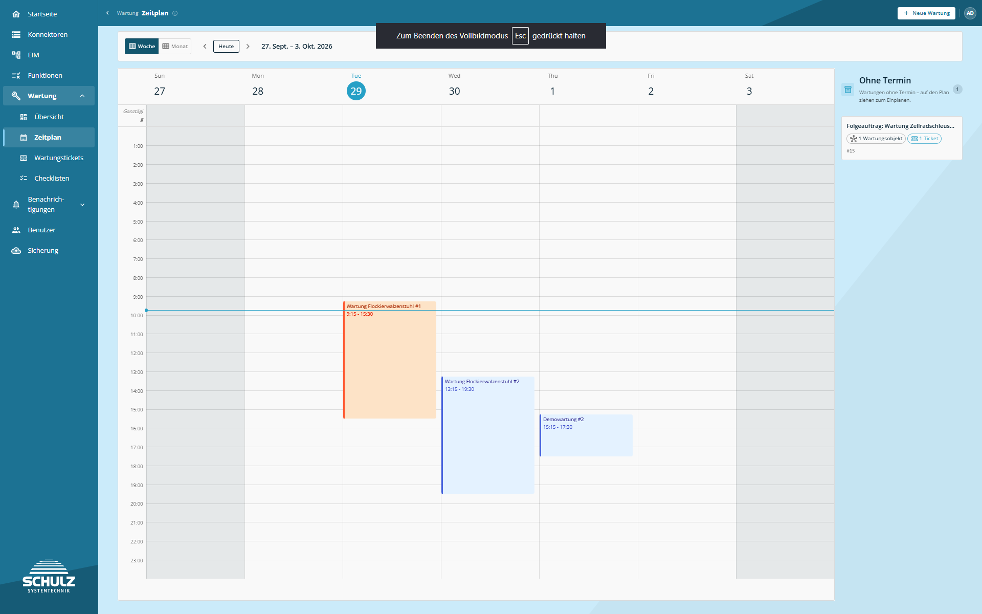Screen dimensions: 982x614
Task: Click the Neue Wartung button
Action: tap(926, 13)
